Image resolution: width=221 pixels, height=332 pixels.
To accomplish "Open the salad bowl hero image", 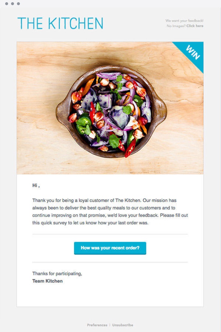I will click(110, 108).
